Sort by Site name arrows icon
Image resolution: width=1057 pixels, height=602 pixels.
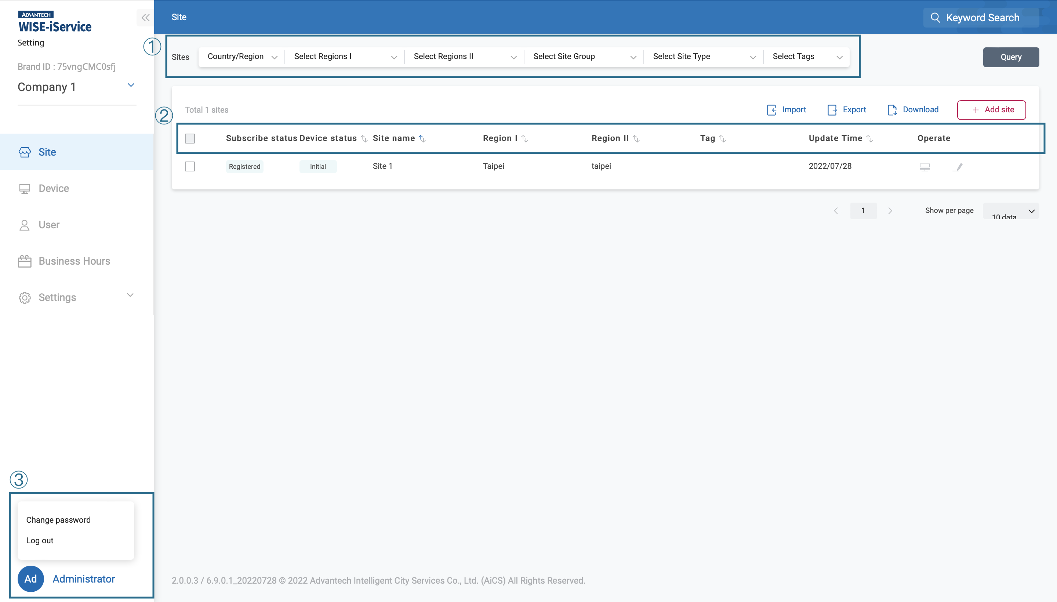coord(422,138)
